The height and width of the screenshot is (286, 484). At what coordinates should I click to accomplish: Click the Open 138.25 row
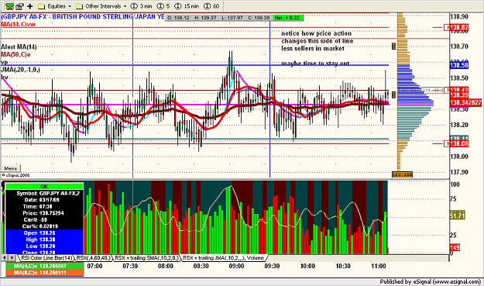pos(44,233)
